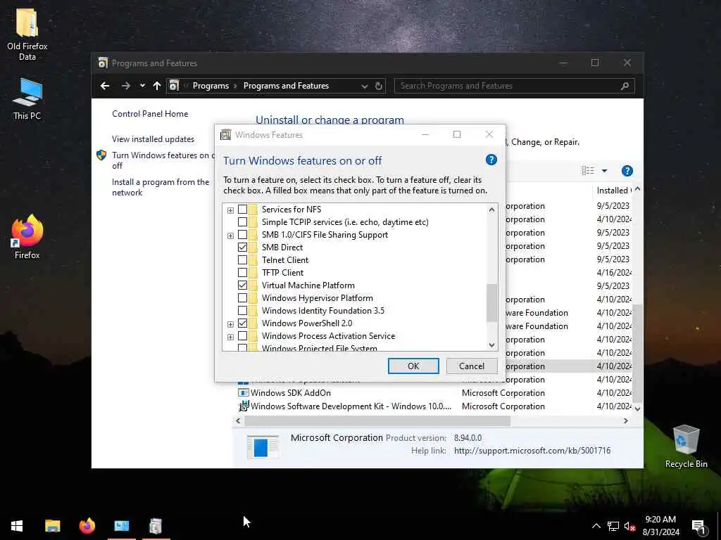Launch Firefox from the taskbar

pos(87,526)
